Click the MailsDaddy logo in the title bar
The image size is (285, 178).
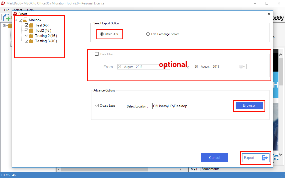4,3
